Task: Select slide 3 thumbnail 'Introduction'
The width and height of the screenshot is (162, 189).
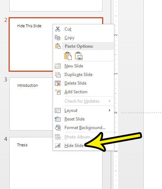Action: [x=31, y=104]
